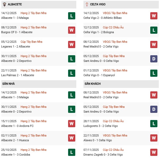Click the W badge for Celta Vigo 2-0 Athletic Bilbao
The width and height of the screenshot is (159, 158).
point(154,16)
